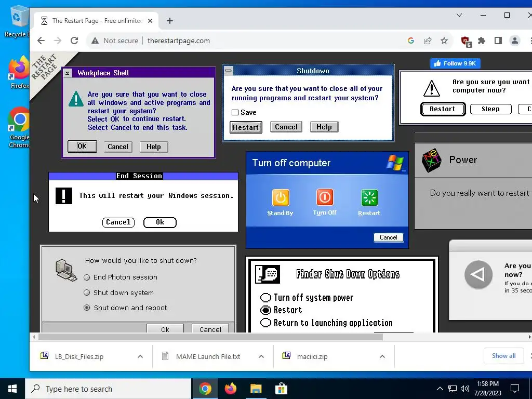Expand the maciici.zip download options
Image resolution: width=532 pixels, height=399 pixels.
tap(382, 356)
